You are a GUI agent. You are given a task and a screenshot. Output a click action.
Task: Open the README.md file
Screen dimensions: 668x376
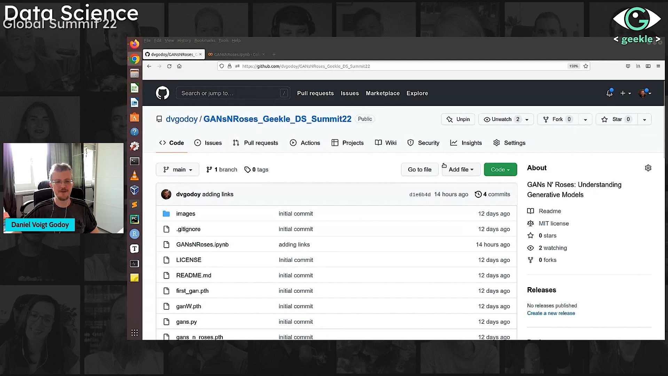tap(194, 275)
